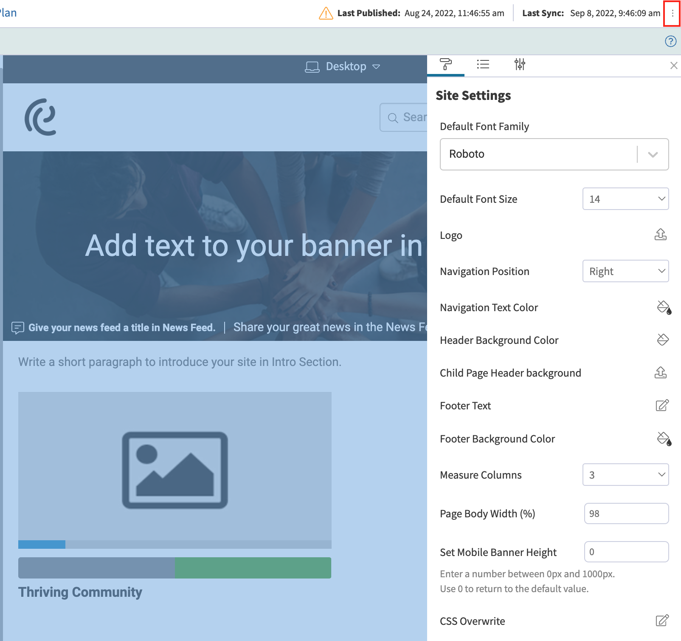Click the Set Mobile Banner Height field
The width and height of the screenshot is (681, 641).
pos(626,552)
